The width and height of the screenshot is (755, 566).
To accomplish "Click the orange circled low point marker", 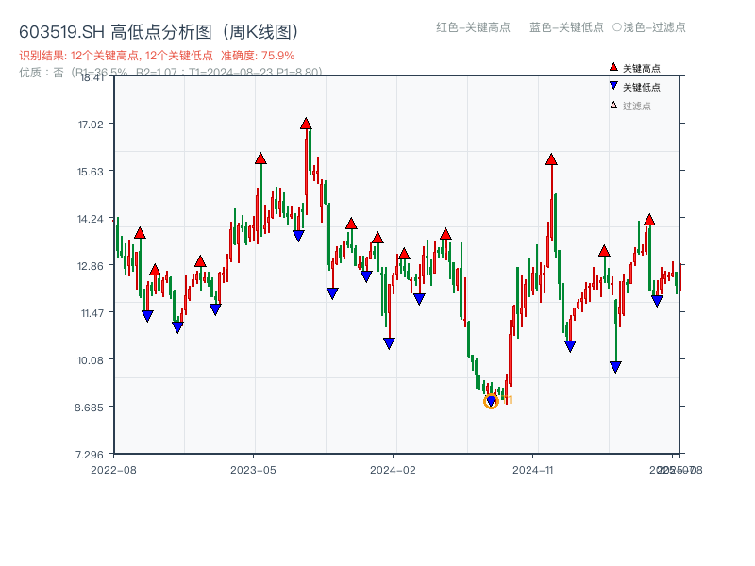I will [x=491, y=402].
